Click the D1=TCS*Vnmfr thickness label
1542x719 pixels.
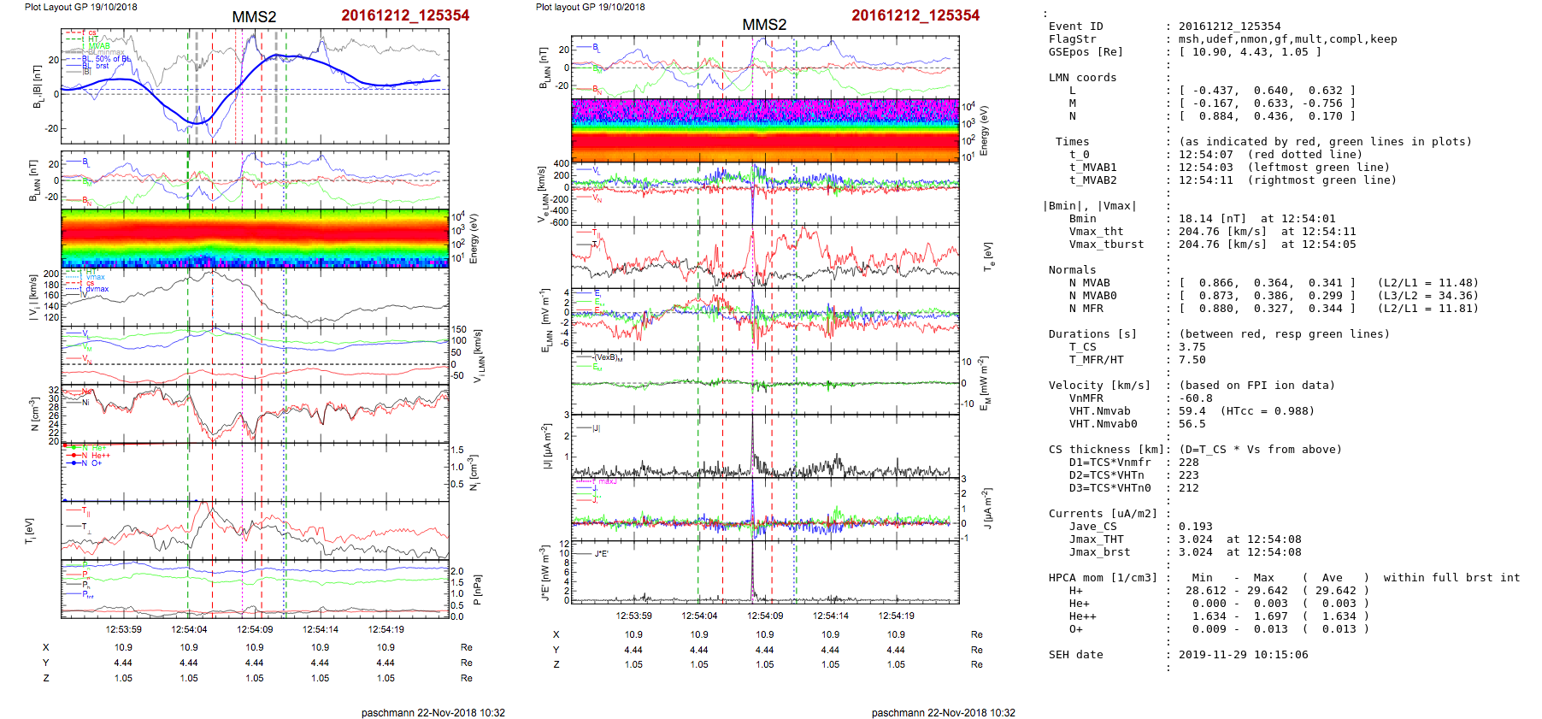pos(1108,463)
